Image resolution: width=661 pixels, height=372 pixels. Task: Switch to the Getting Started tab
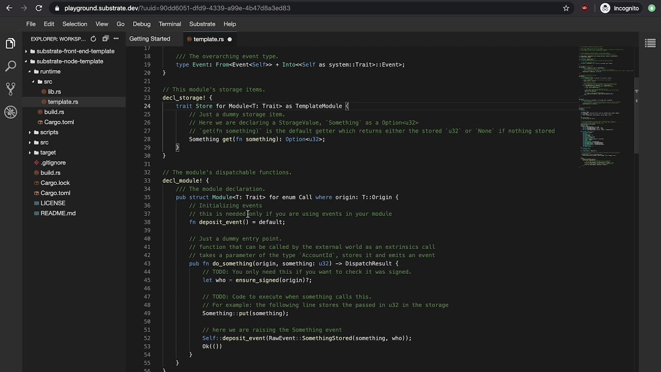149,39
